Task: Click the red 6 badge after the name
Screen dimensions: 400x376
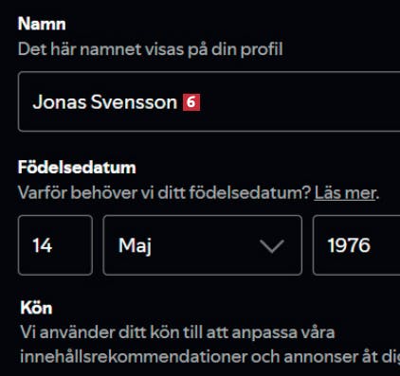Action: (191, 102)
